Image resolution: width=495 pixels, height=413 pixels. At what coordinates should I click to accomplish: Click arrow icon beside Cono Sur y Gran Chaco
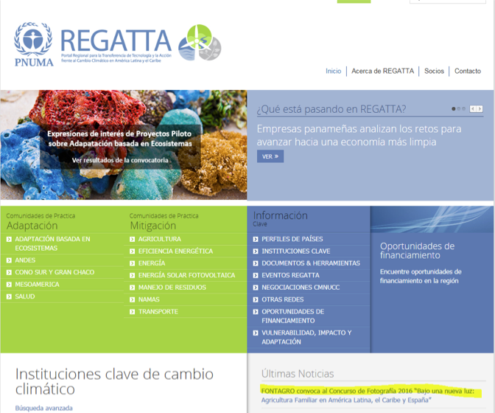tap(9, 272)
